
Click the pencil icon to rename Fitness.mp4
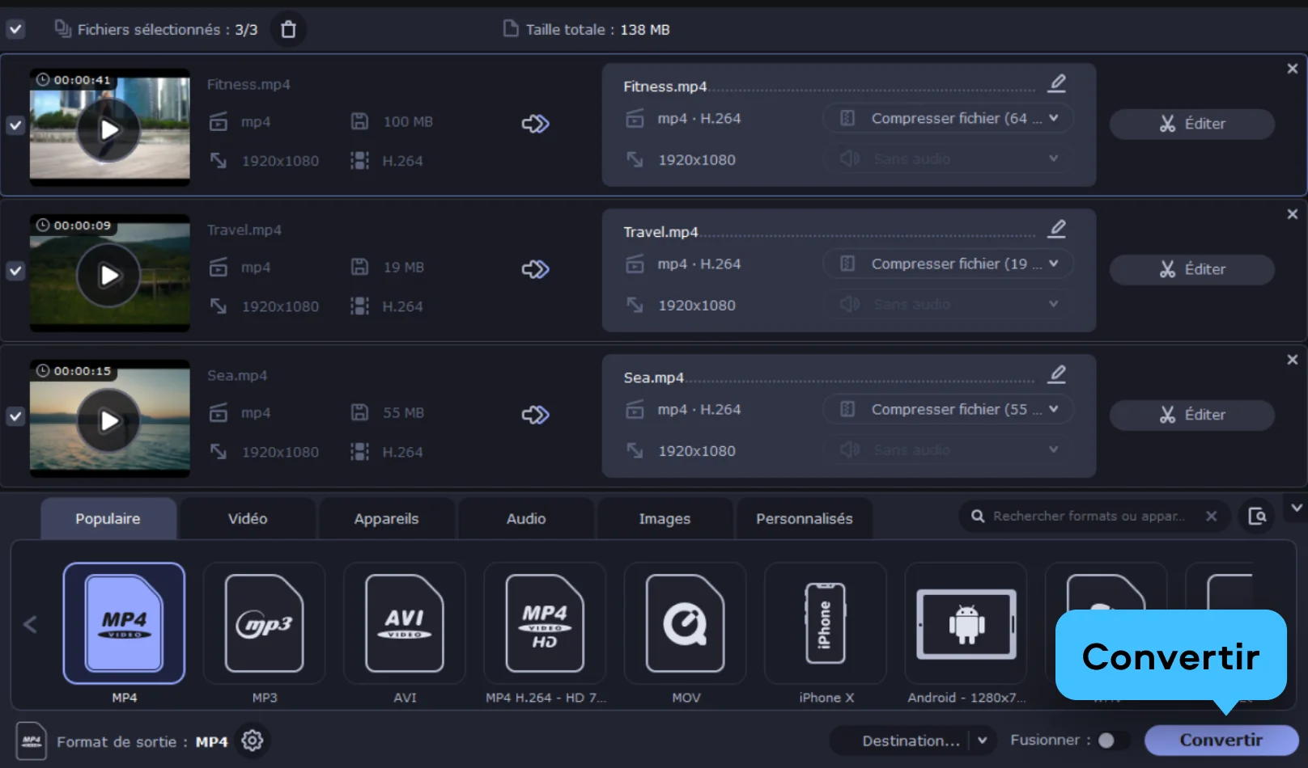coord(1056,83)
